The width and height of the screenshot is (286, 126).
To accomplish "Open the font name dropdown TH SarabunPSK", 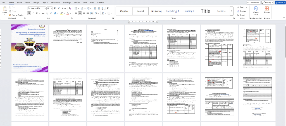I will [36, 8].
